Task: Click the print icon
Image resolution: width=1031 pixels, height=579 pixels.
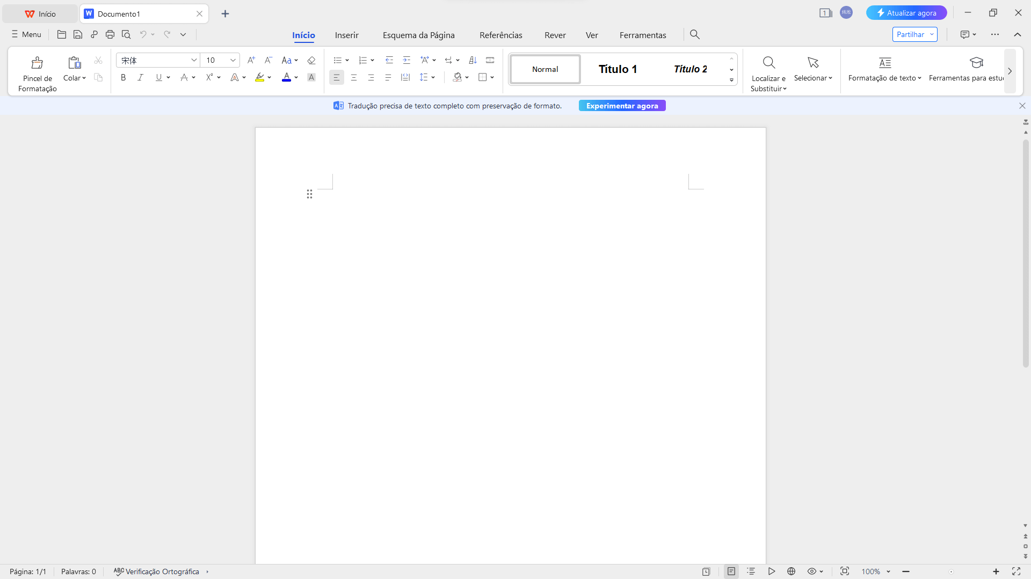Action: tap(110, 34)
